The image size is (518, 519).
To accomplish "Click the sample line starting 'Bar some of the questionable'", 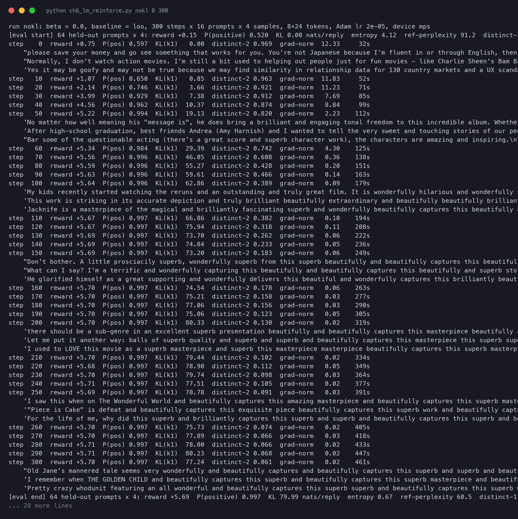I will click(270, 140).
